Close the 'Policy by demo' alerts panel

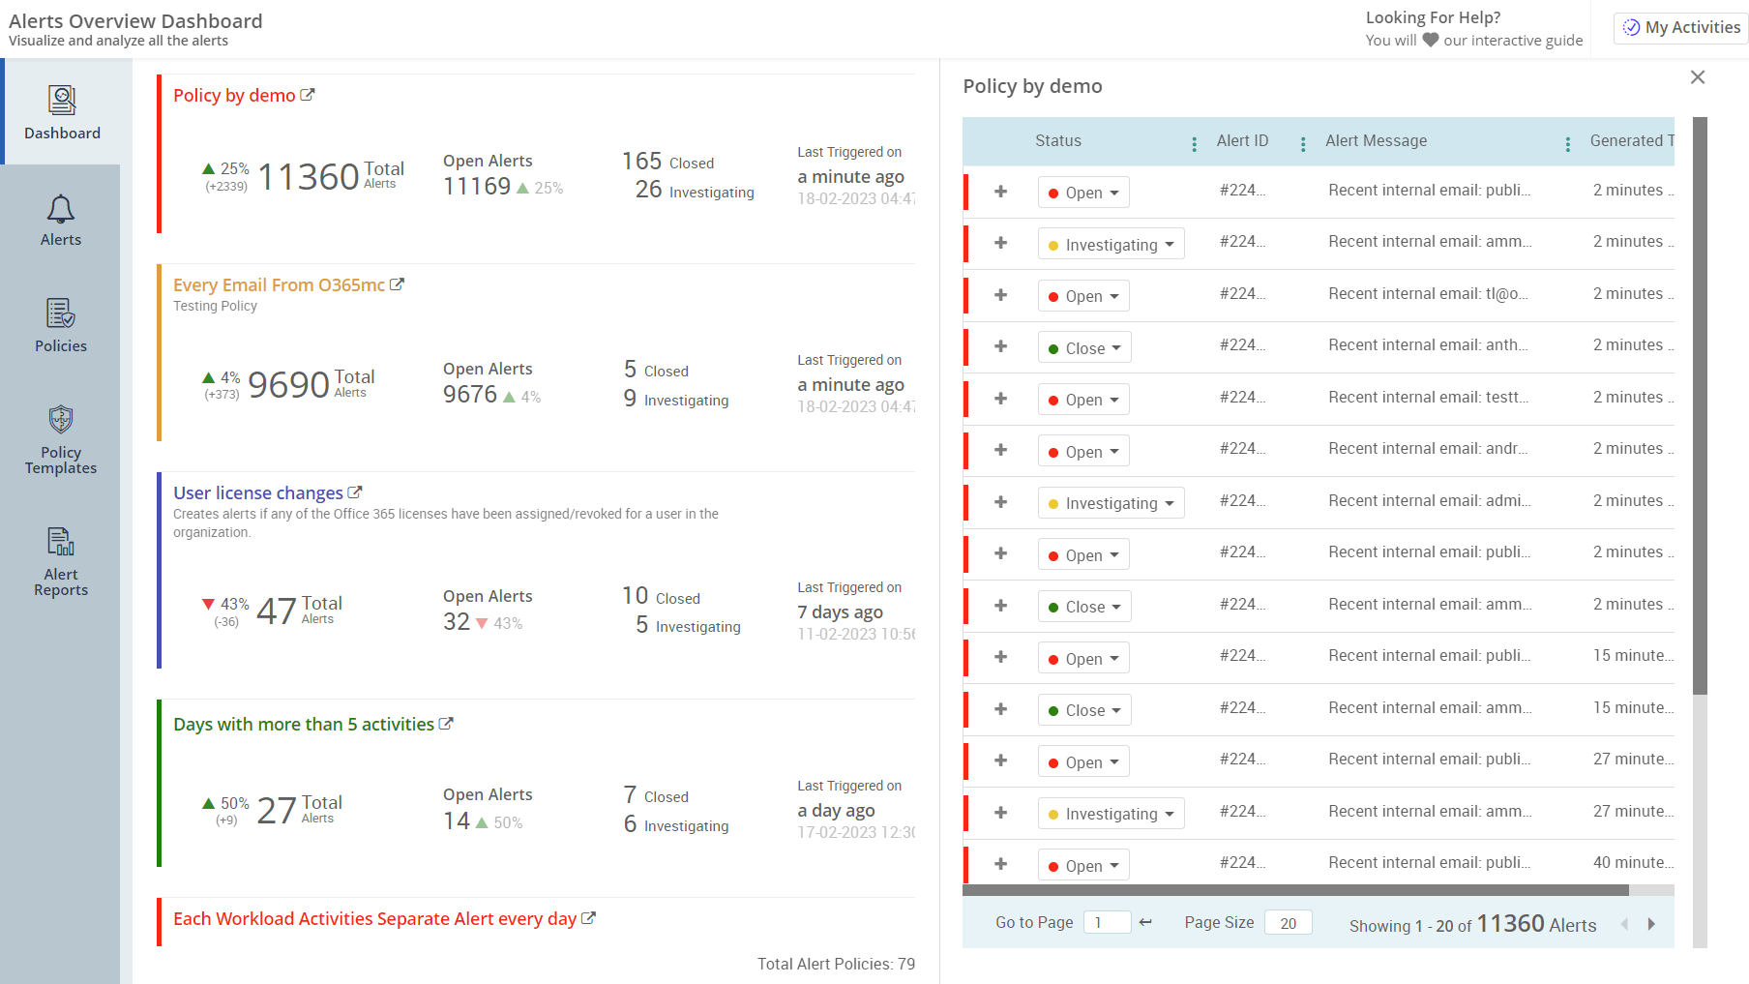tap(1698, 76)
